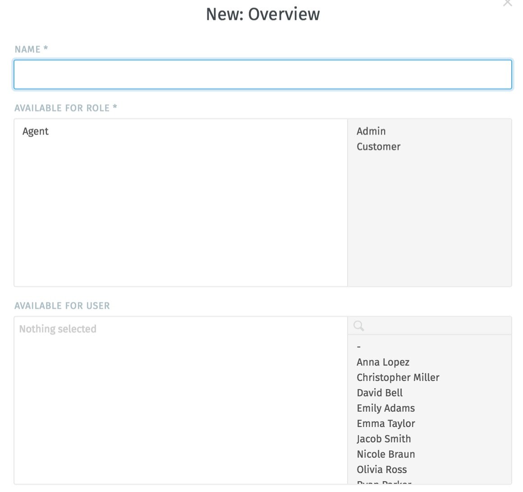The height and width of the screenshot is (492, 523).
Task: Select Christopher Miller from user list
Action: click(398, 377)
